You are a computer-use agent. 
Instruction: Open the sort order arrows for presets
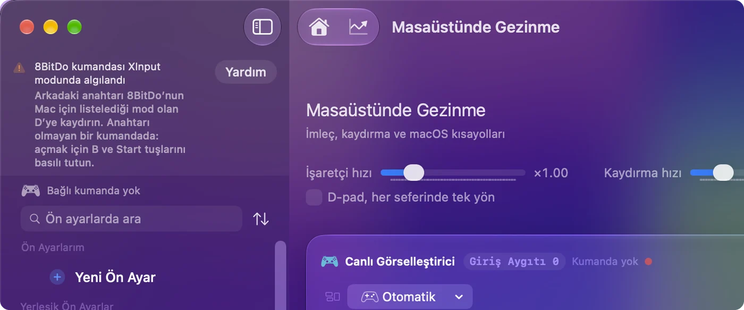[x=260, y=219]
